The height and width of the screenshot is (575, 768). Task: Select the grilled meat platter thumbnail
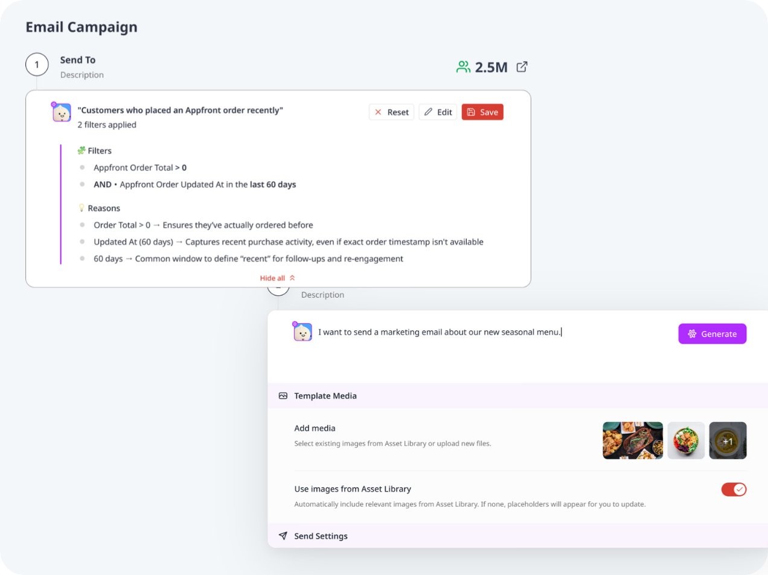[633, 440]
